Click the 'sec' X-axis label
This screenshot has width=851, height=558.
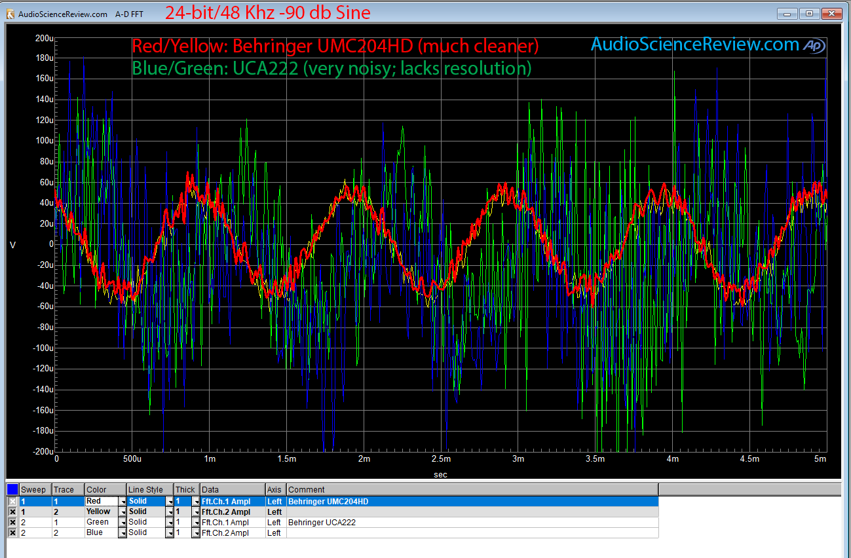coord(441,475)
